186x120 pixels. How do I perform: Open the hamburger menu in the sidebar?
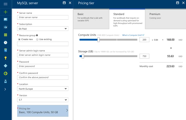point(6,4)
